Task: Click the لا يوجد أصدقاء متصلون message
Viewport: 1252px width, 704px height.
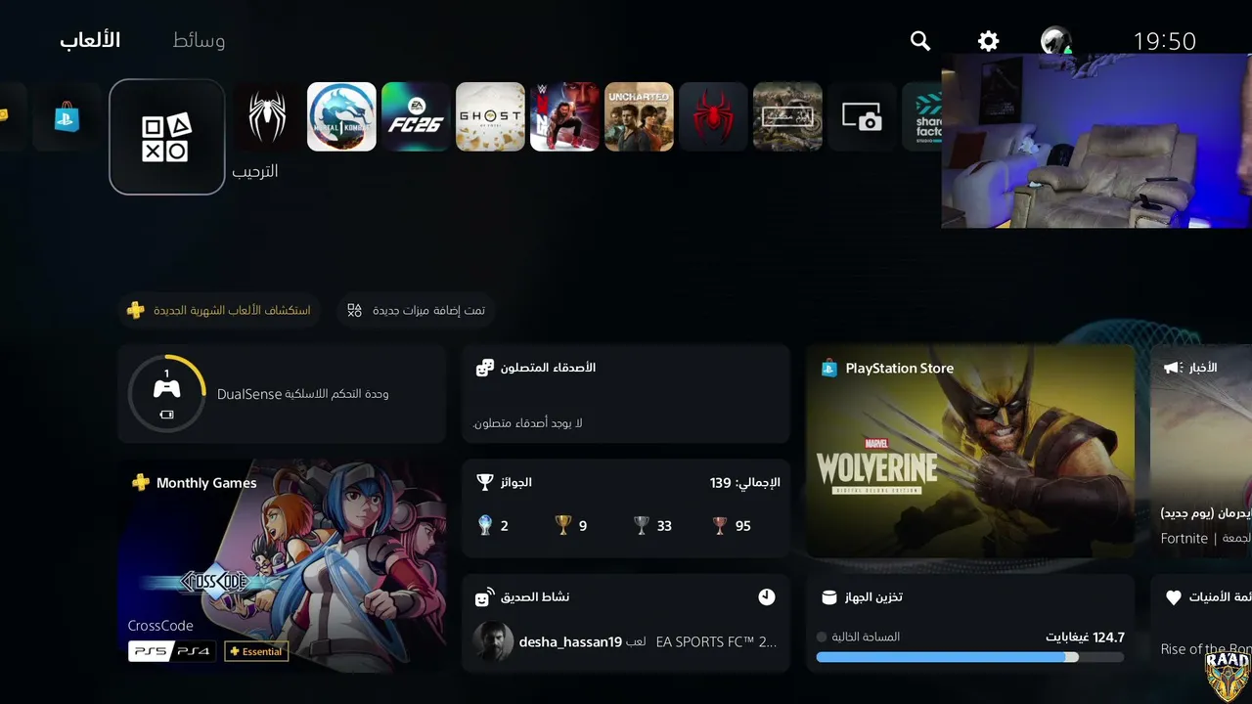Action: point(528,423)
